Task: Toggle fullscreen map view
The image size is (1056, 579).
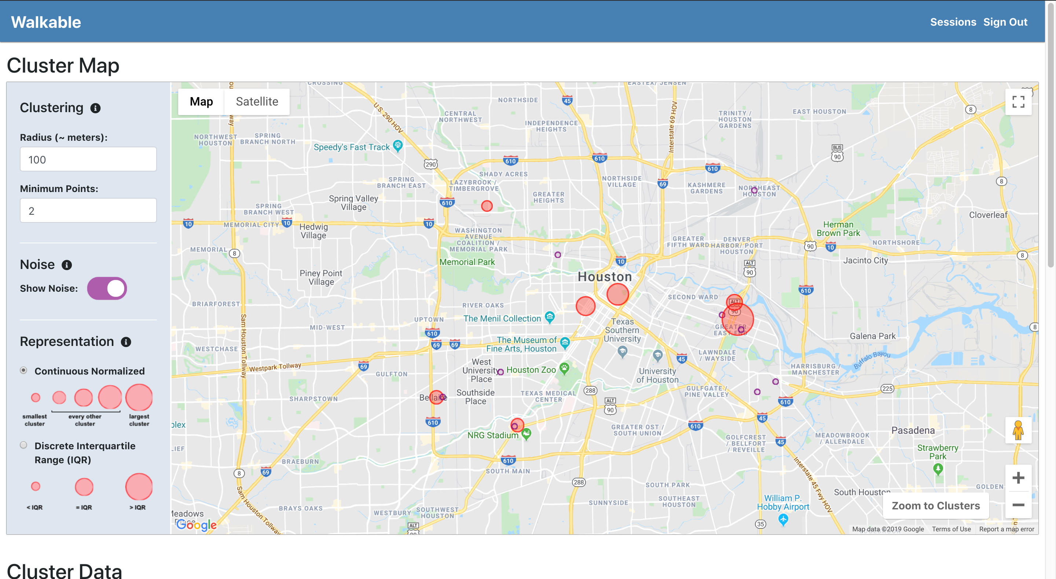Action: point(1018,102)
